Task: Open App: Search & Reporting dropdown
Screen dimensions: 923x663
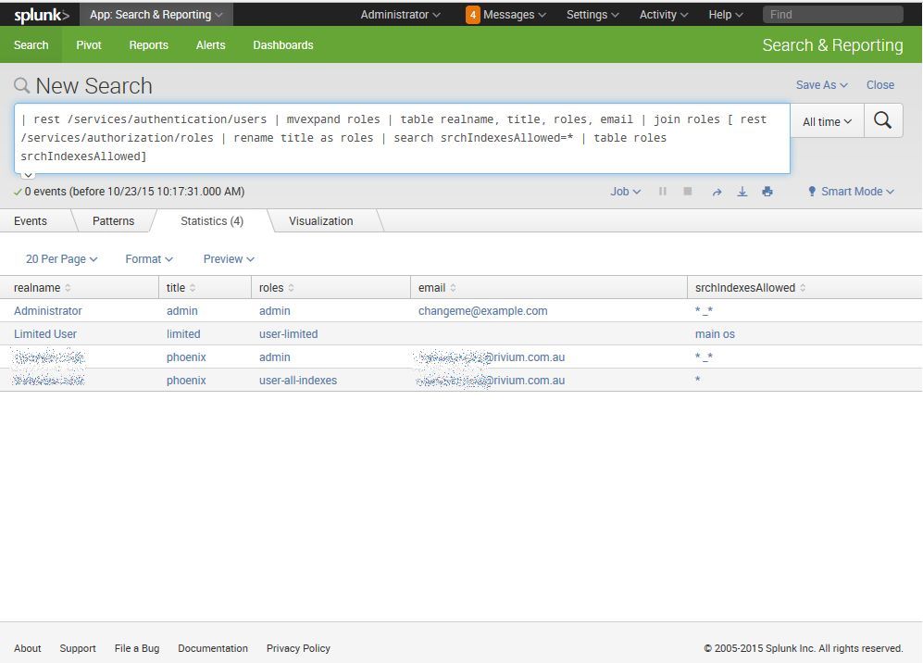Action: pyautogui.click(x=156, y=15)
